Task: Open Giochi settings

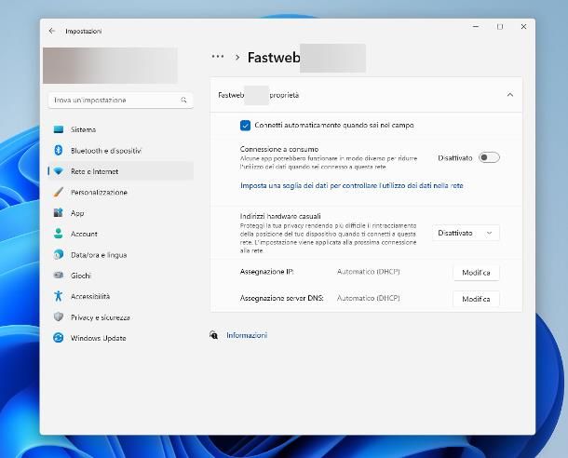Action: click(x=121, y=276)
